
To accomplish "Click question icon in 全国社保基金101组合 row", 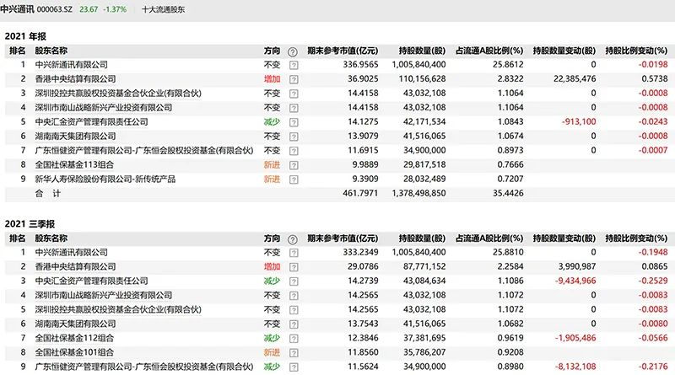I will [294, 353].
